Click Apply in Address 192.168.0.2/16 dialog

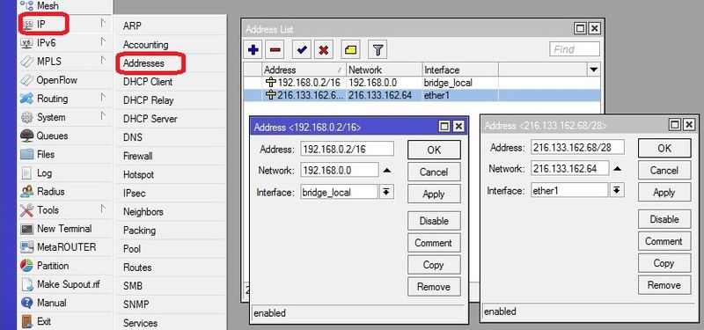pos(434,194)
